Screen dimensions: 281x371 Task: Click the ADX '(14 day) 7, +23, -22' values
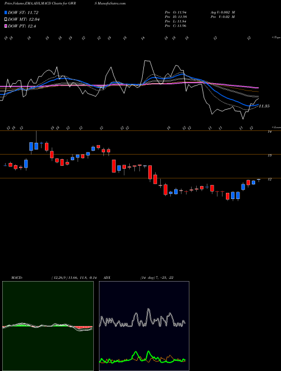tap(157, 278)
